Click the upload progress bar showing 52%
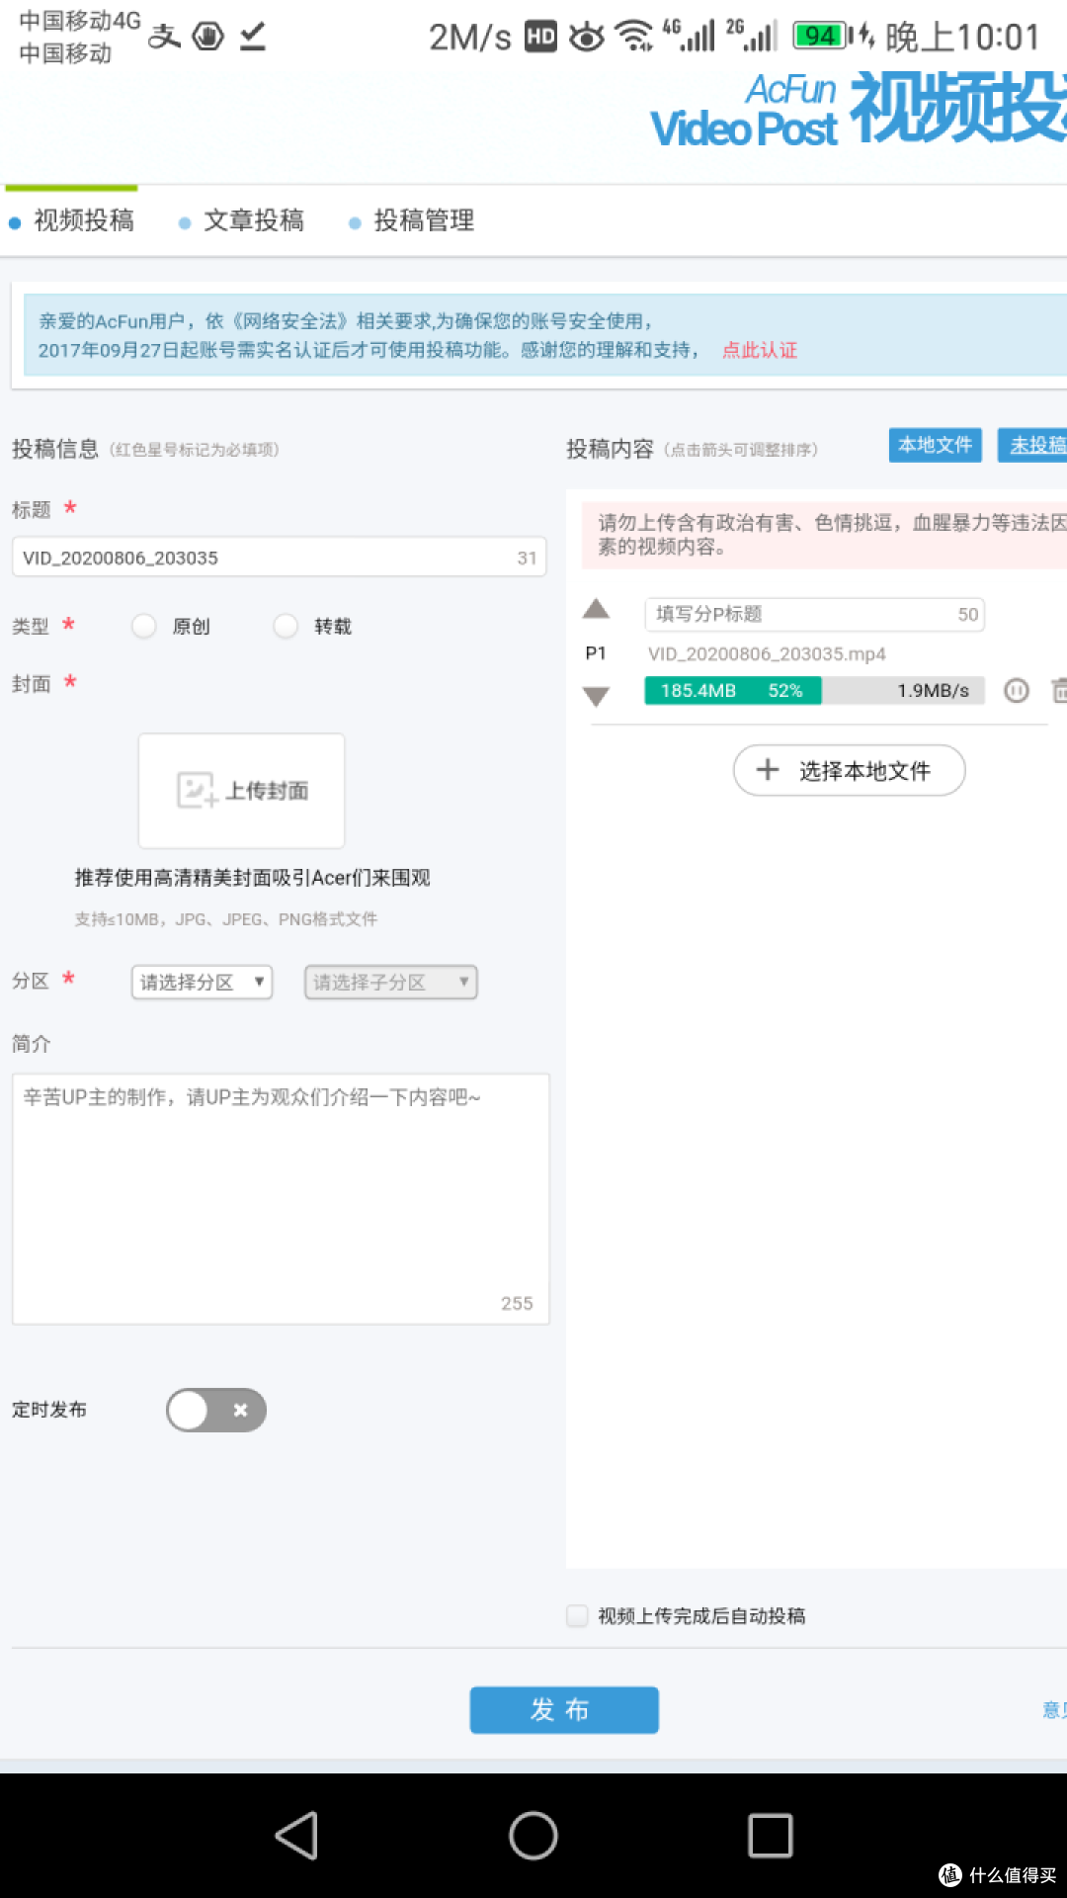1067x1898 pixels. 814,690
